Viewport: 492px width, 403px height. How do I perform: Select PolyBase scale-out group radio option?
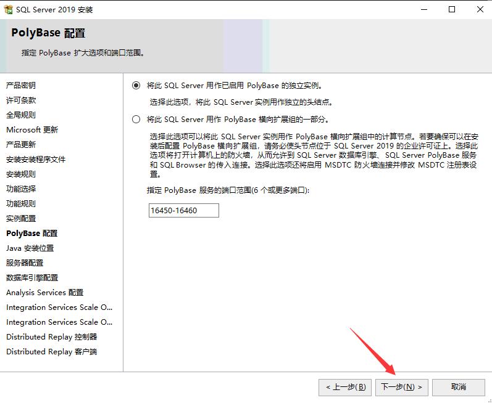(136, 120)
